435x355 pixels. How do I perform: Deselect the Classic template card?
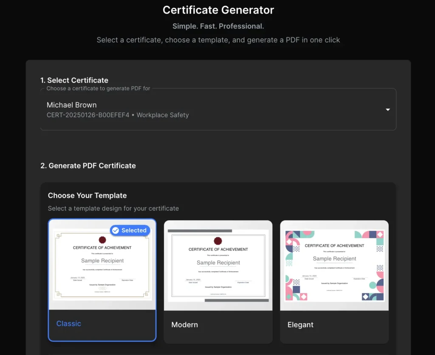(x=102, y=281)
